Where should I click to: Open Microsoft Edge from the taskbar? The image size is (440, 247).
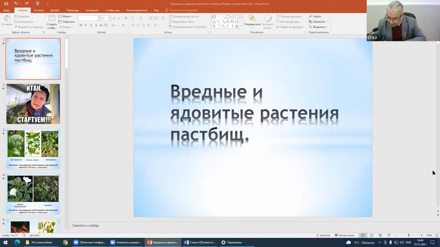pyautogui.click(x=17, y=242)
